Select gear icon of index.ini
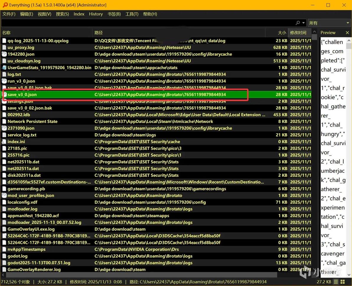Screen dimensions: 352x286 pos(4,142)
